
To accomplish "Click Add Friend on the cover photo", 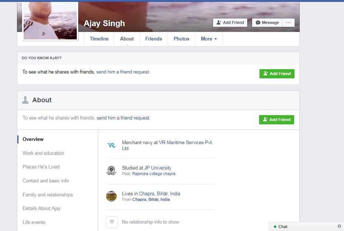I will pos(230,22).
